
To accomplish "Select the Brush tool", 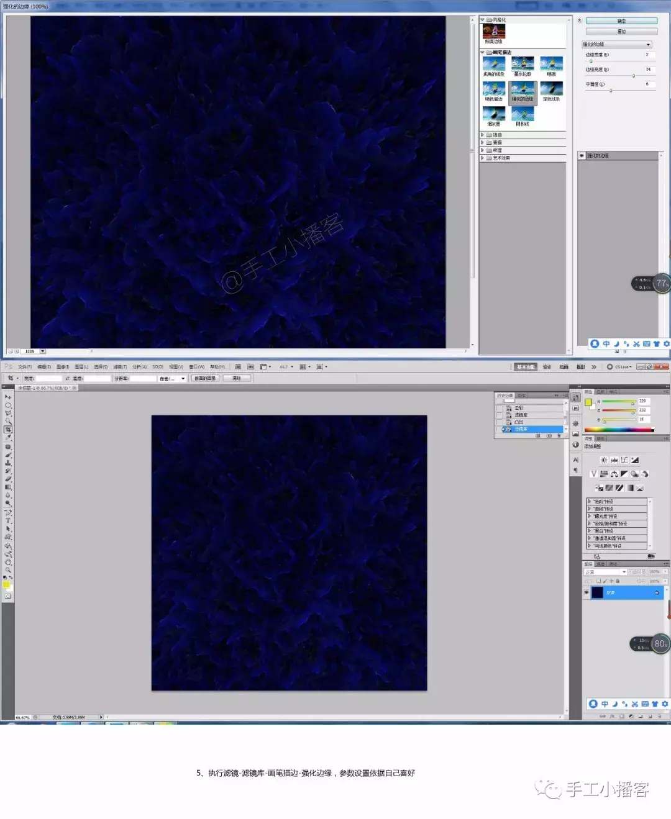I will (8, 455).
